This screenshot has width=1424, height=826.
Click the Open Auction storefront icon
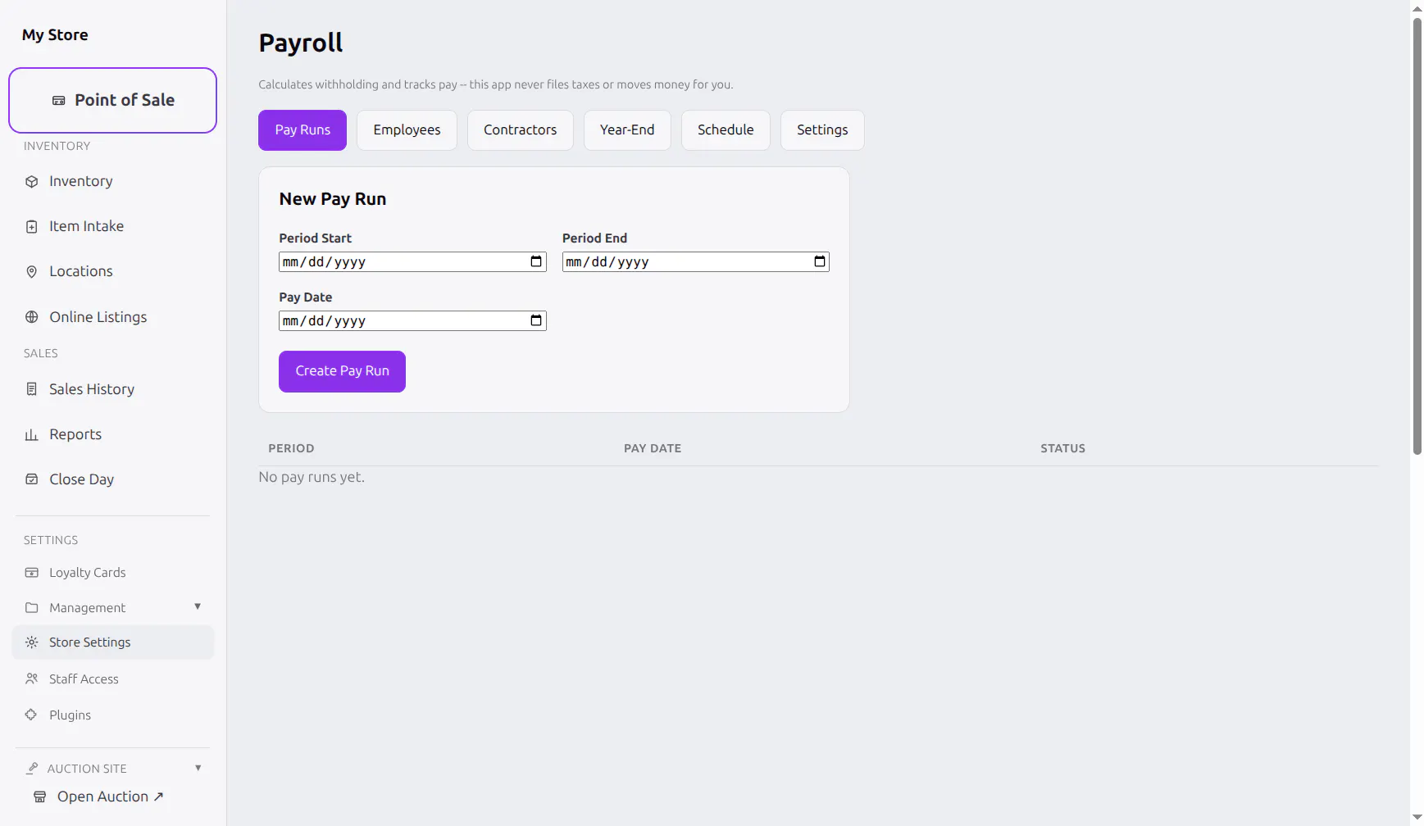(39, 796)
